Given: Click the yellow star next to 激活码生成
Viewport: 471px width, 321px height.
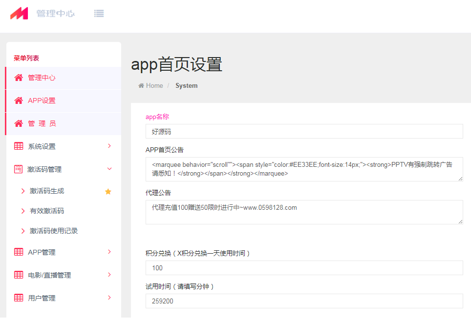Looking at the screenshot, I should pos(108,191).
